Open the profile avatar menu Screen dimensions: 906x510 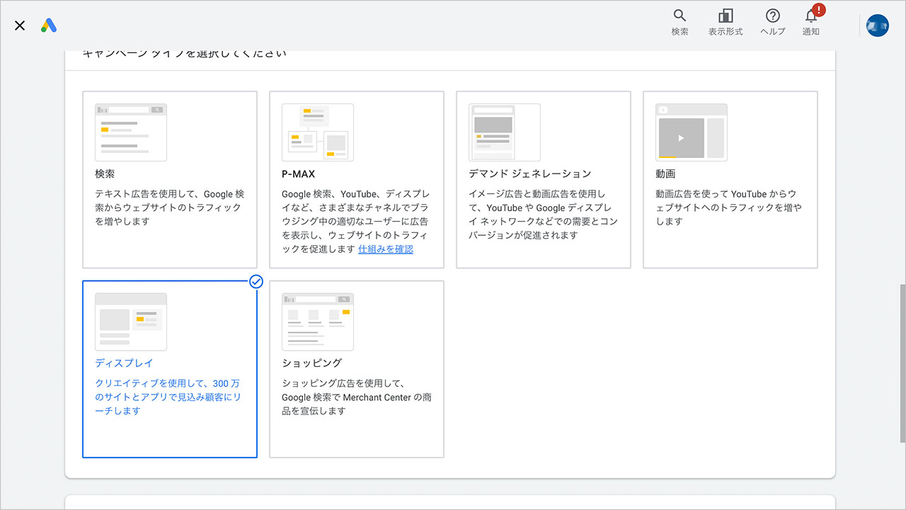(x=877, y=25)
